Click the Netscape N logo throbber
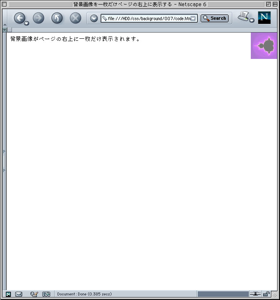Image resolution: width=280 pixels, height=300 pixels. [x=264, y=18]
